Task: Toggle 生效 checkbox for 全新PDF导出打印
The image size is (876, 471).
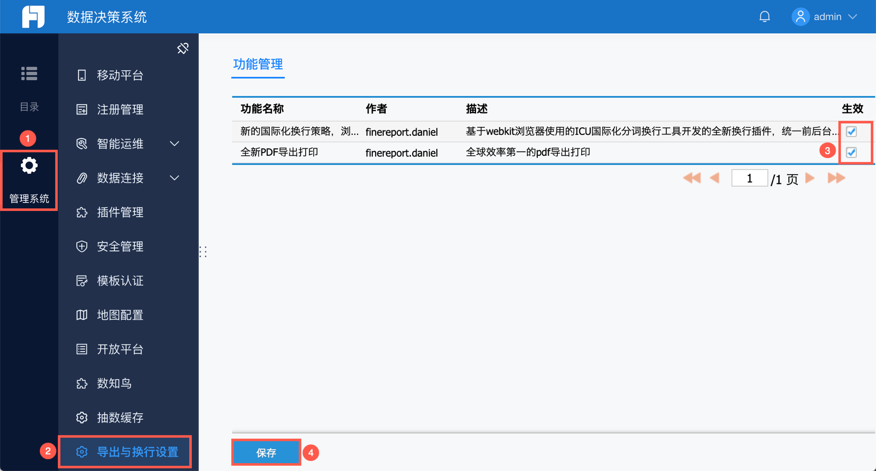Action: tap(851, 152)
